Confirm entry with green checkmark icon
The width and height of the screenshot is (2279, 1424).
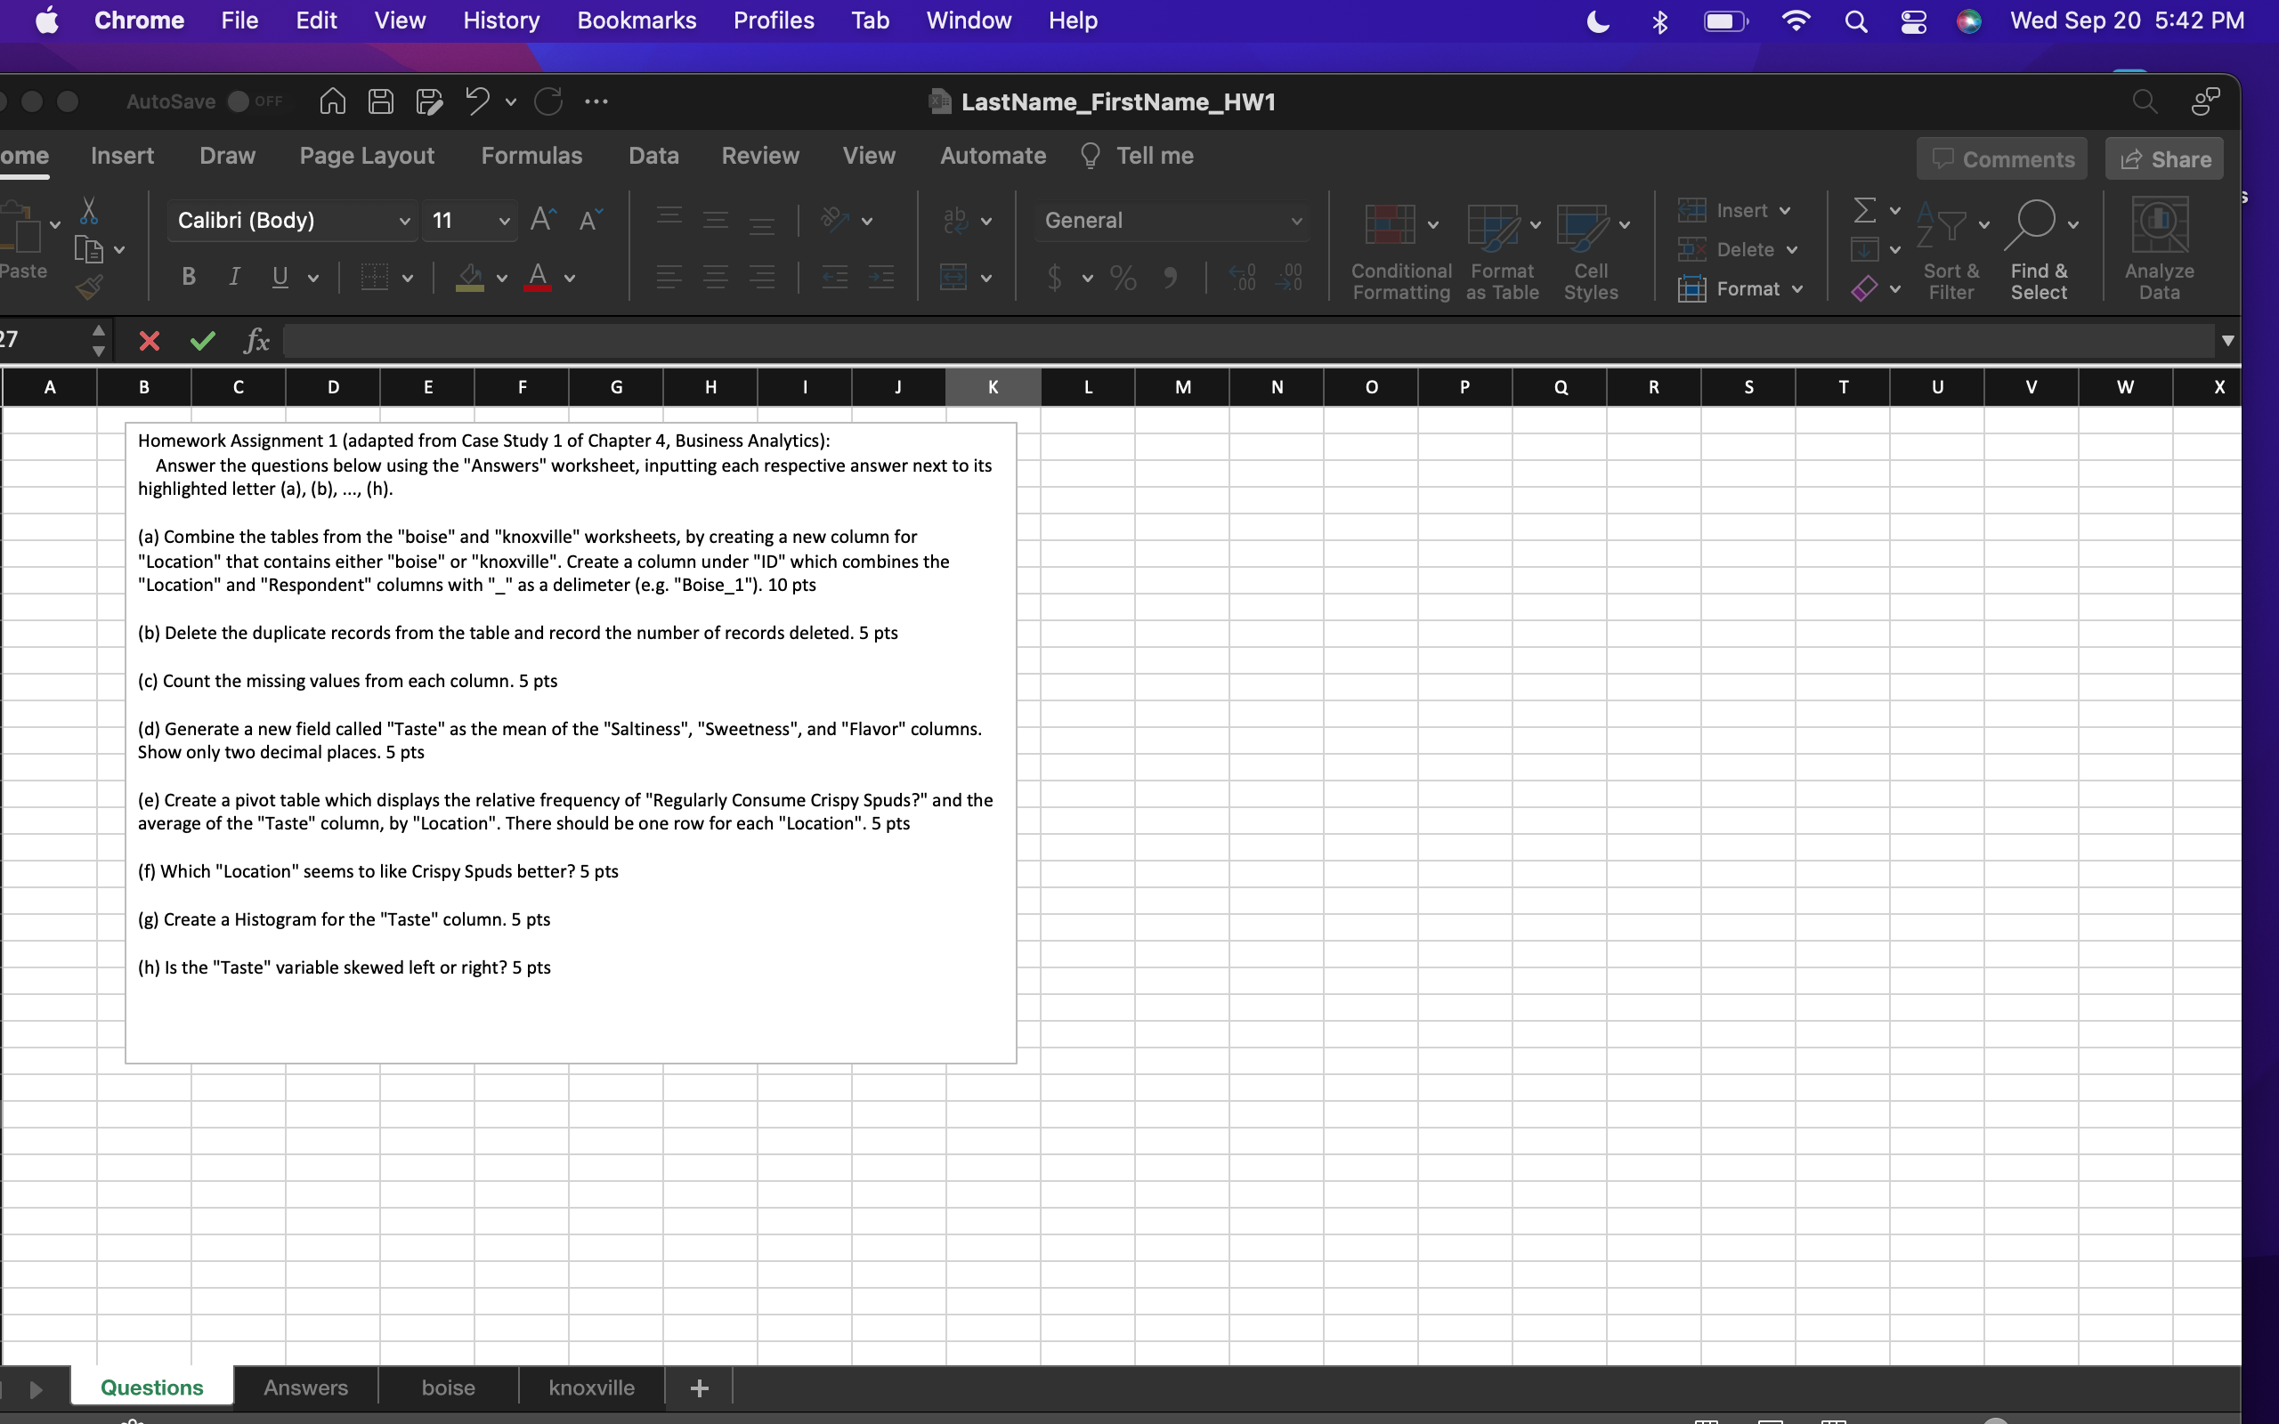[202, 340]
